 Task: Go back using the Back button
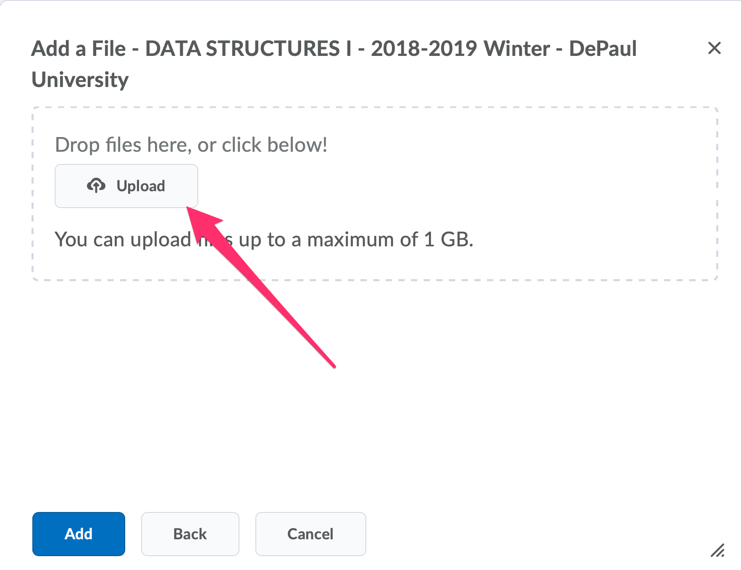pyautogui.click(x=190, y=534)
